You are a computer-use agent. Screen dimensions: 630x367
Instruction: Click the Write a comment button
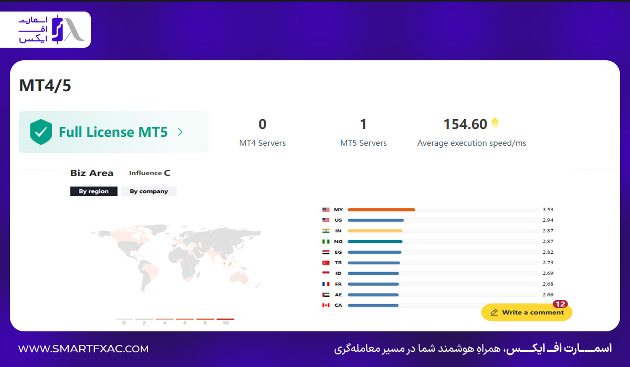(527, 312)
